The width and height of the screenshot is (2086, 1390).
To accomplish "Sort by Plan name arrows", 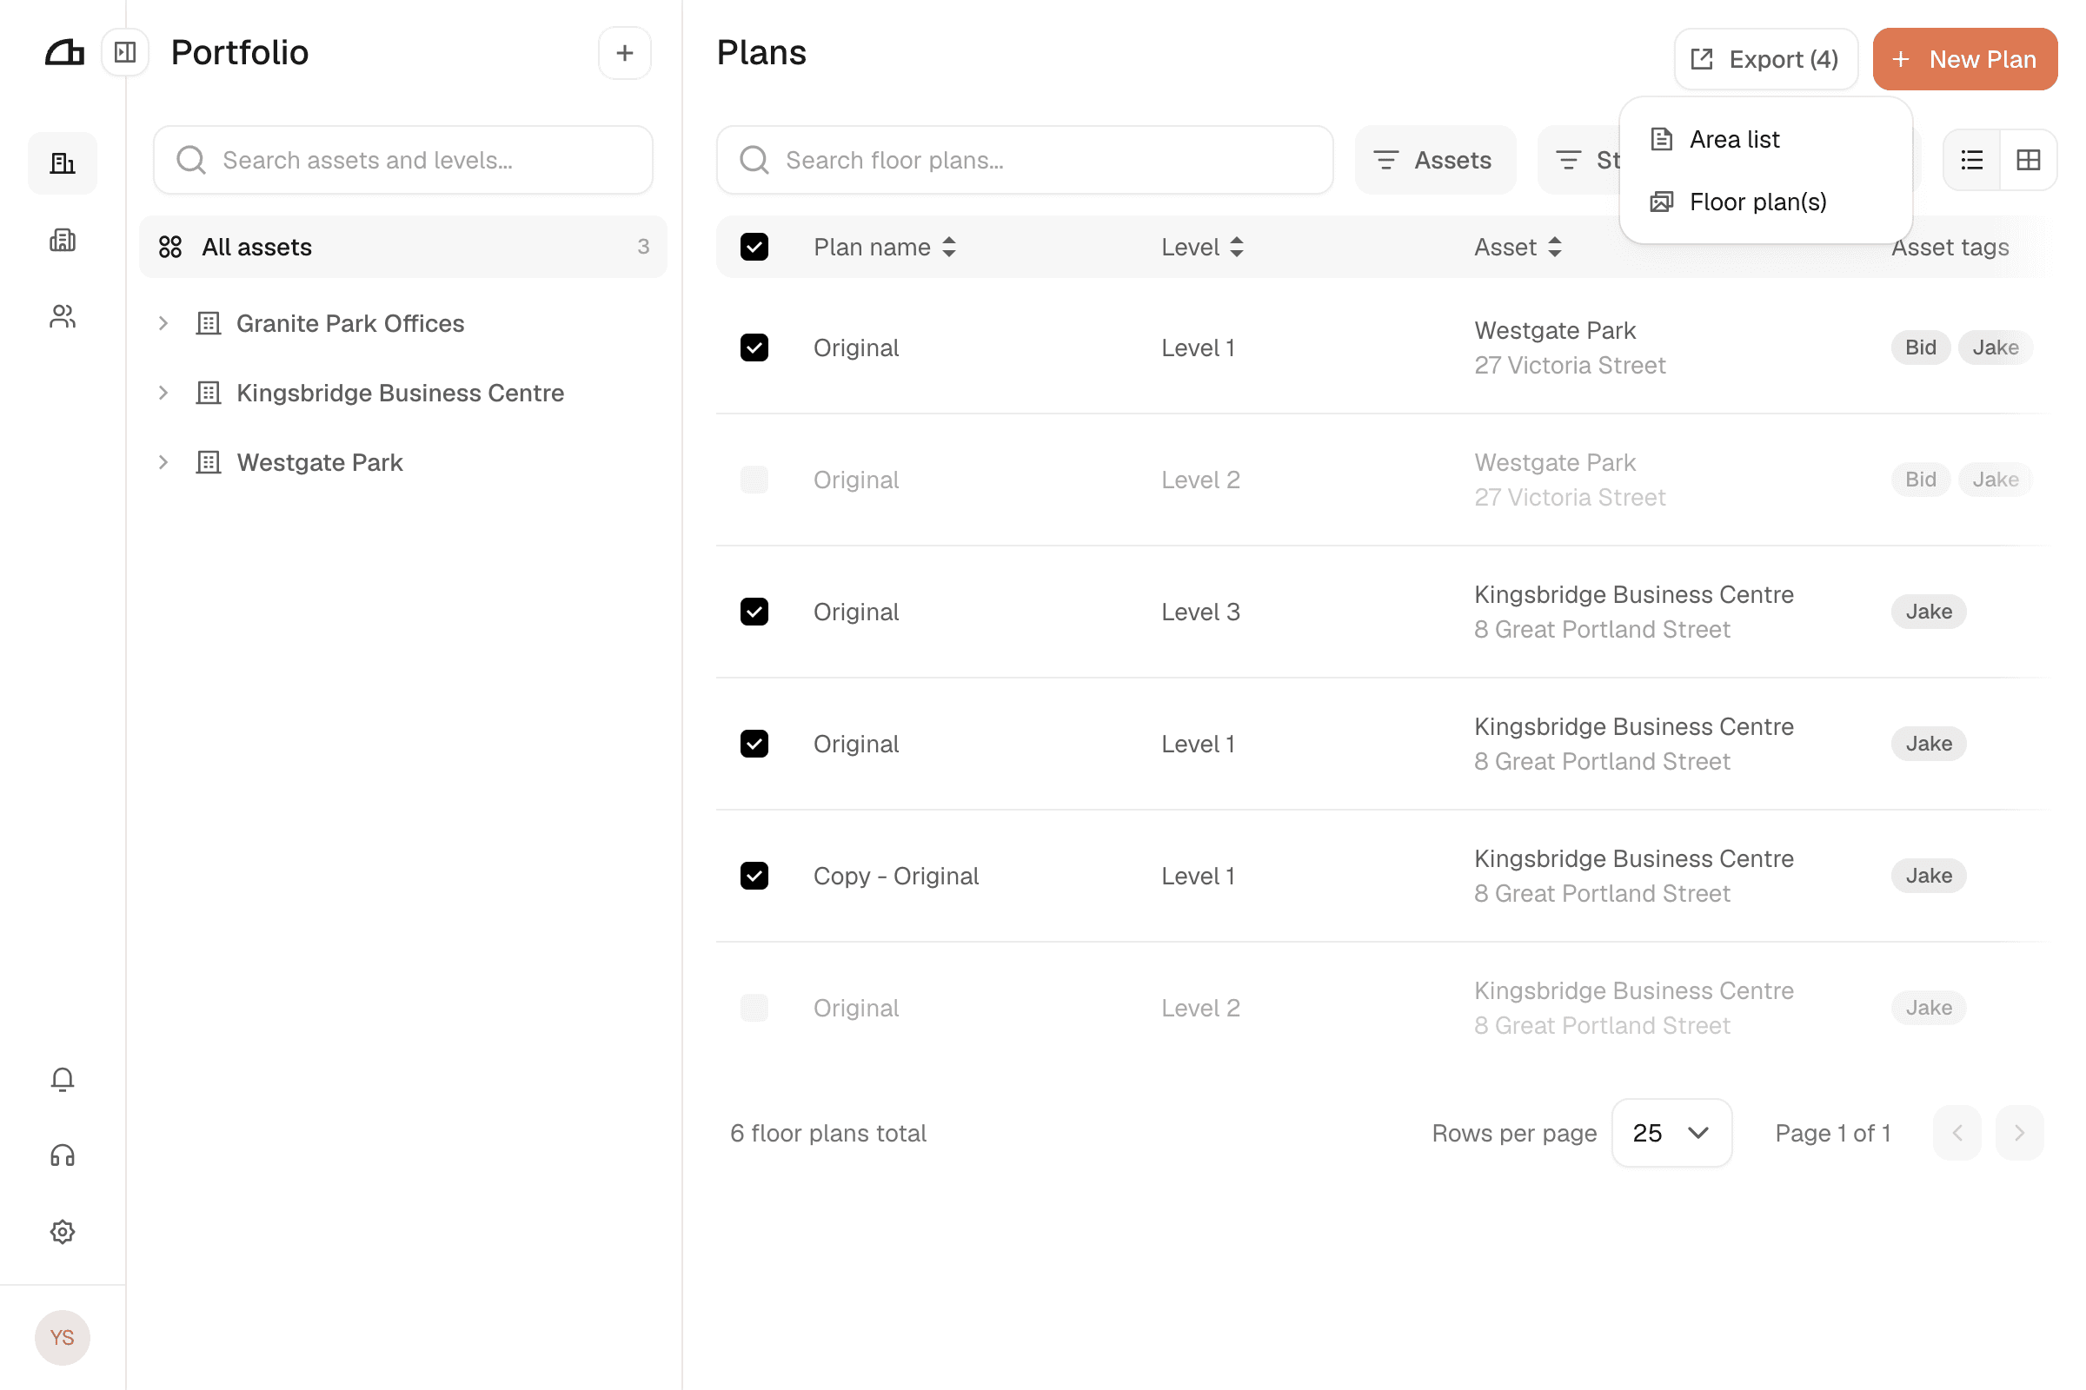I will 949,248.
